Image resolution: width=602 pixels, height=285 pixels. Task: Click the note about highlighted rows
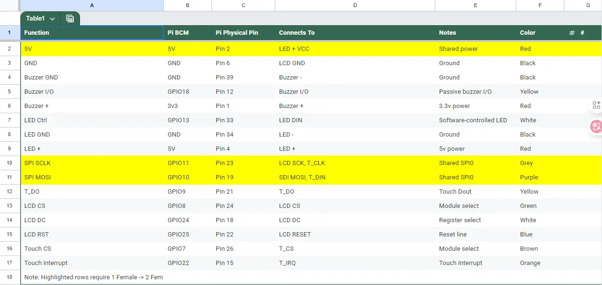[x=93, y=277]
